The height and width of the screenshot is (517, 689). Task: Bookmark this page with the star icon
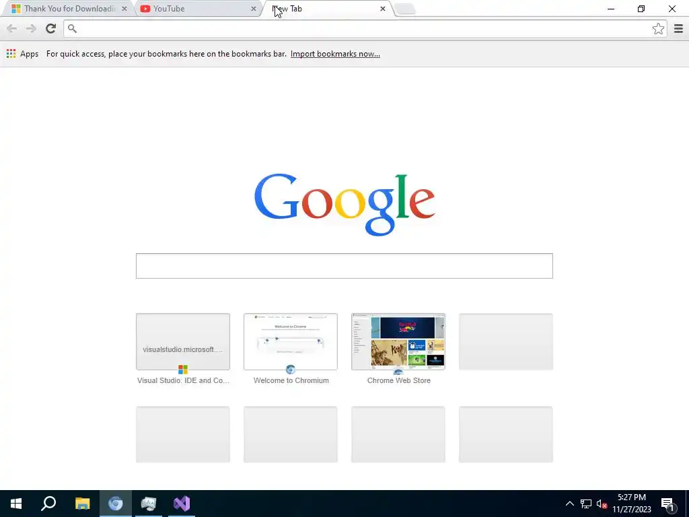pos(658,29)
